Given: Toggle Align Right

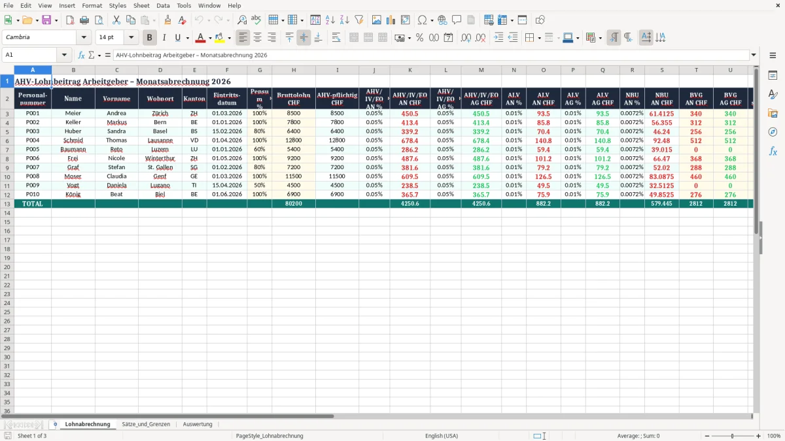Looking at the screenshot, I should click(x=272, y=38).
